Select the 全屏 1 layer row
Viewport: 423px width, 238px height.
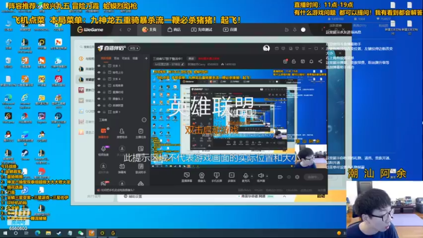pyautogui.click(x=123, y=112)
